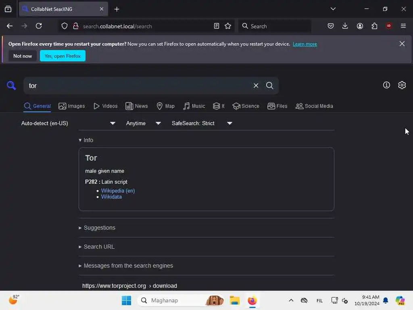Open the About info icon

[x=386, y=85]
